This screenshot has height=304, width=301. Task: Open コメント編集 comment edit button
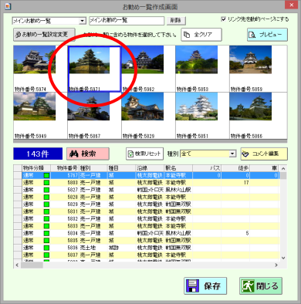point(264,154)
